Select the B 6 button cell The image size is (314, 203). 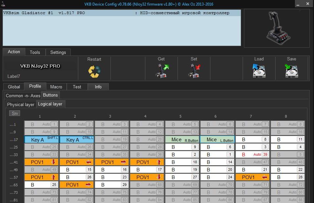tap(217, 147)
